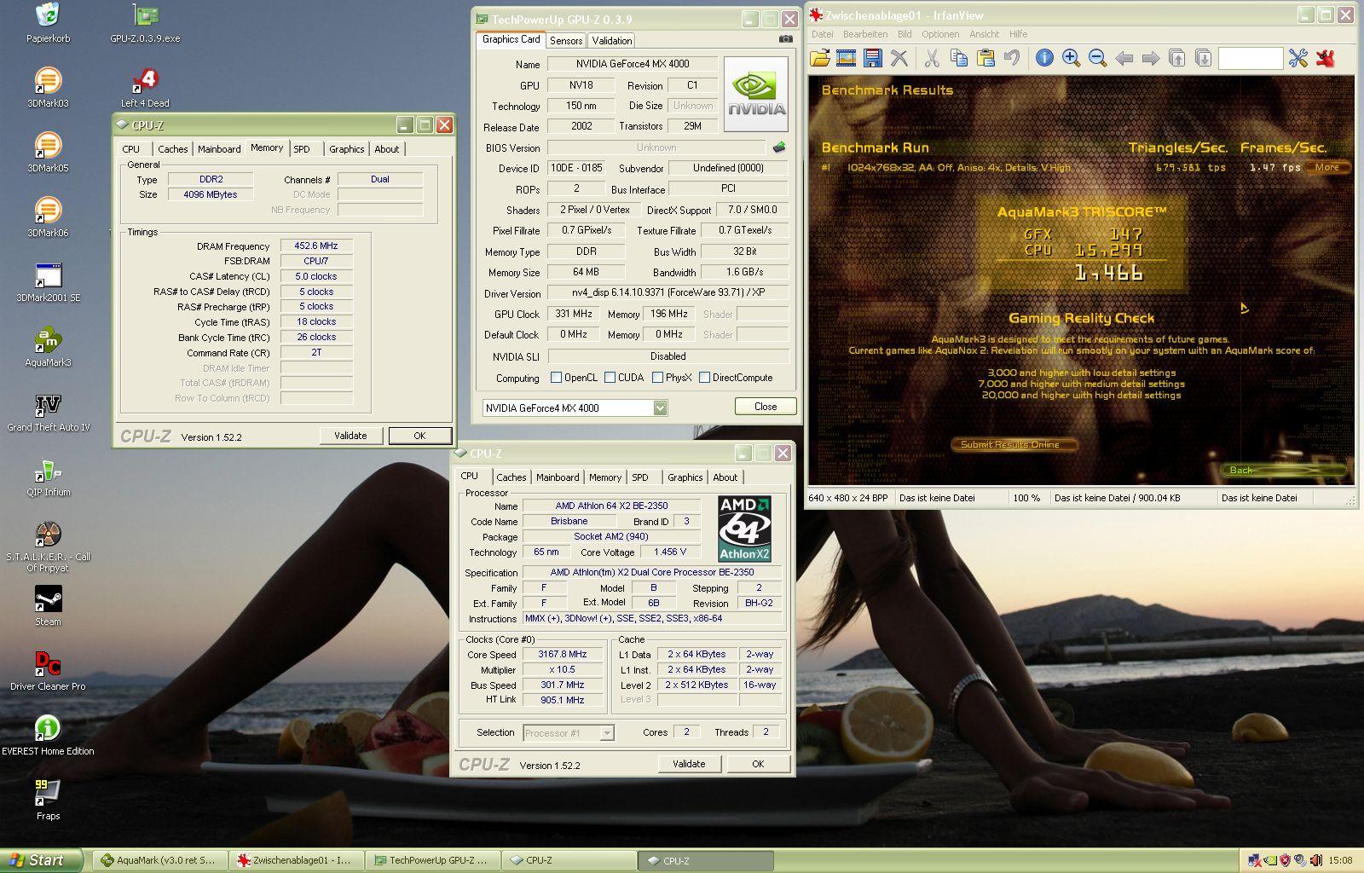Click OK in the Memory CPU-Z window

point(419,436)
